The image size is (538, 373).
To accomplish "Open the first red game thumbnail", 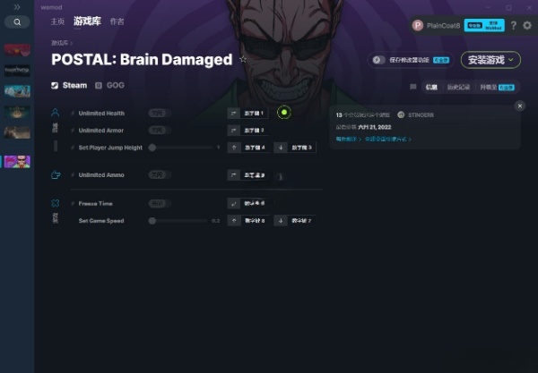I will click(x=17, y=50).
